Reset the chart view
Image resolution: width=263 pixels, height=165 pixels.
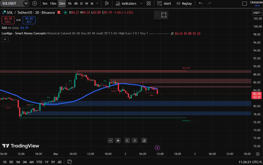pos(144,141)
